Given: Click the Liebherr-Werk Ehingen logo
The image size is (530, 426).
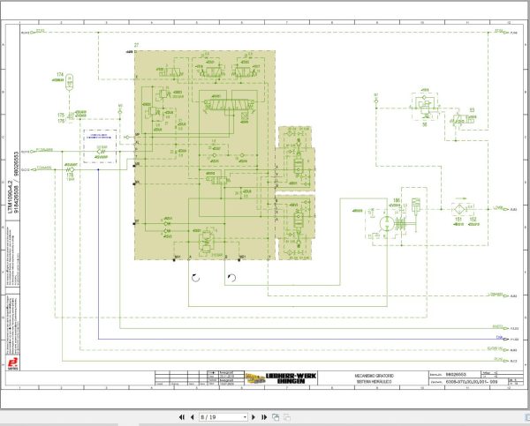Looking at the screenshot, I should tap(281, 378).
